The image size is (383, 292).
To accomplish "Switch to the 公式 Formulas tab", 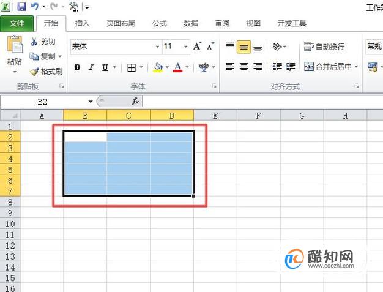I will [x=160, y=23].
